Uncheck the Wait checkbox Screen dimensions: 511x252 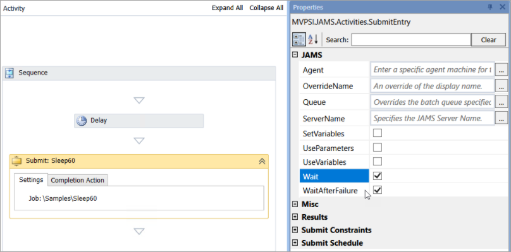[378, 176]
